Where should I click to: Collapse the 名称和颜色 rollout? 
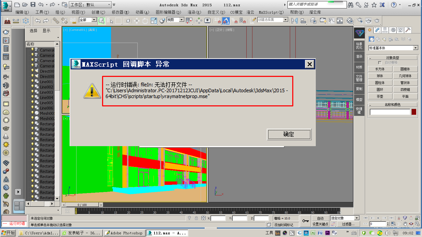click(392, 105)
